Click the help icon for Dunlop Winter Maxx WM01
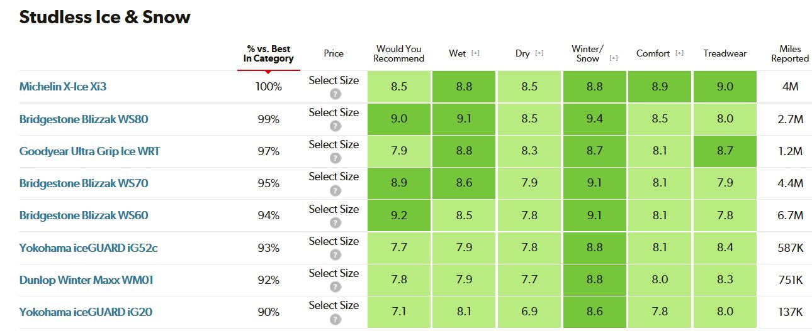Image resolution: width=812 pixels, height=331 pixels. (x=336, y=286)
